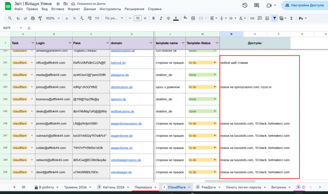328x194 pixels.
Task: Redo the last action
Action: coord(25,18)
